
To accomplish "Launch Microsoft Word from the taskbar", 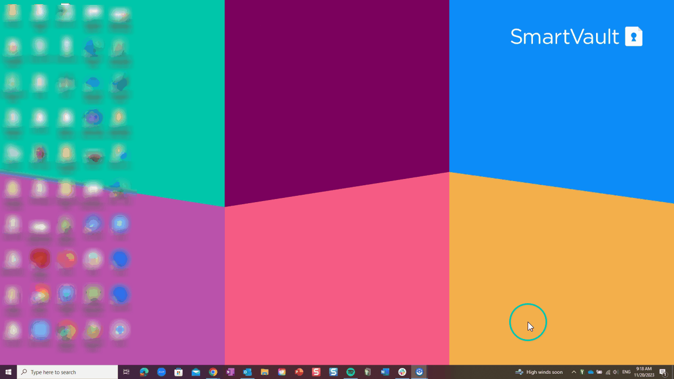I will pyautogui.click(x=385, y=372).
